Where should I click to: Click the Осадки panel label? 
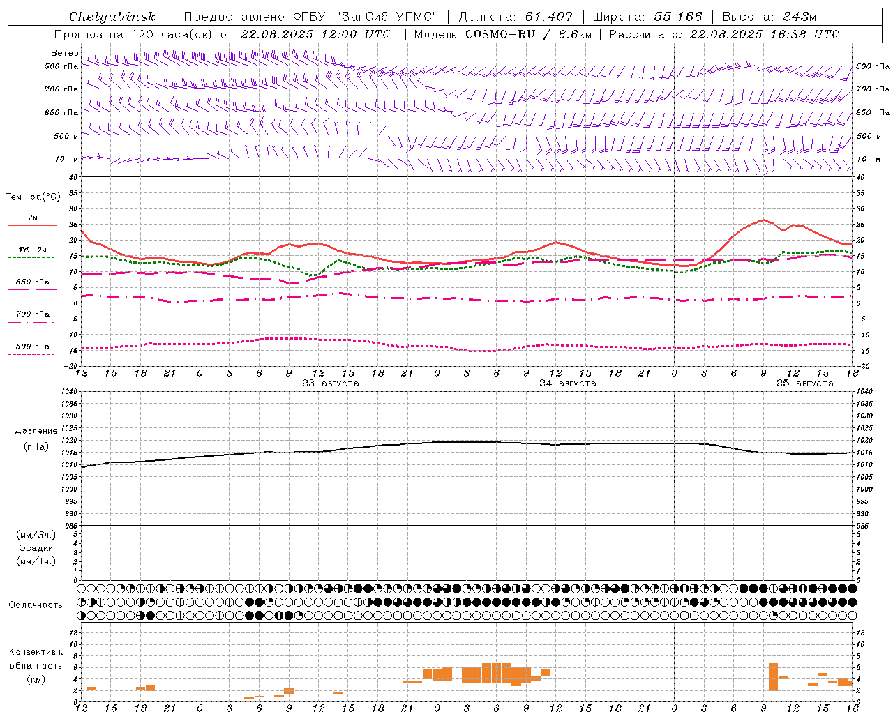36,548
